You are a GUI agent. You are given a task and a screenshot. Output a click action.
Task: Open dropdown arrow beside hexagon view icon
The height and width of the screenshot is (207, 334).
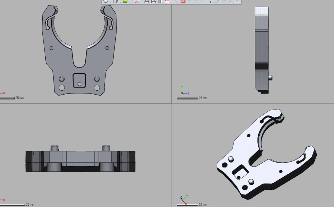111,2
